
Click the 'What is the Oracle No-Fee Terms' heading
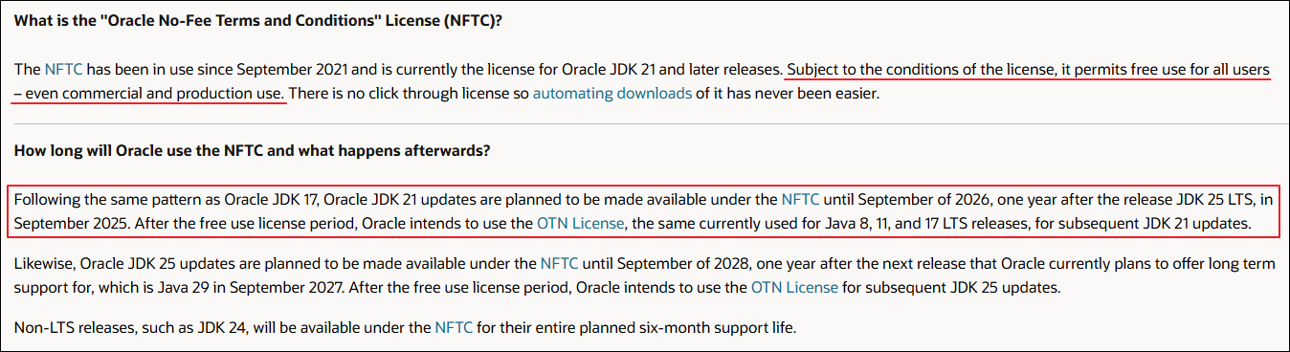click(x=258, y=21)
